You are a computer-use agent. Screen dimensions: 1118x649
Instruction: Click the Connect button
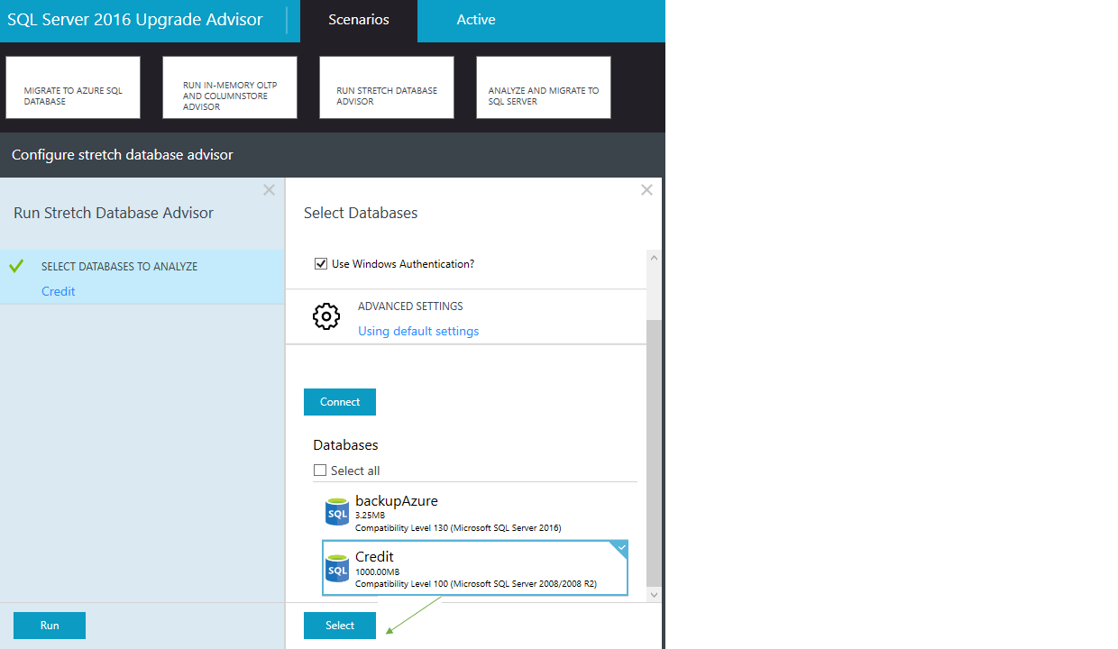coord(340,402)
